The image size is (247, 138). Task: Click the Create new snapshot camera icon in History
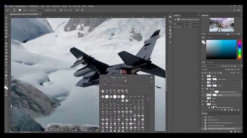(235, 131)
